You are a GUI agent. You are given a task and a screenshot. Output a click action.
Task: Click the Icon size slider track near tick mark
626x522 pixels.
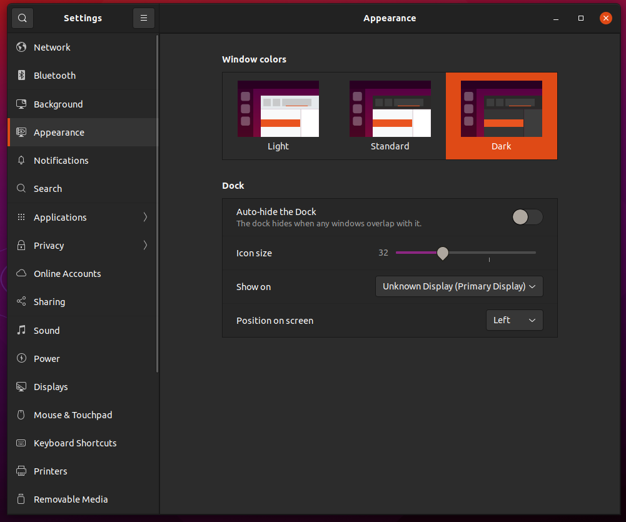(x=489, y=253)
